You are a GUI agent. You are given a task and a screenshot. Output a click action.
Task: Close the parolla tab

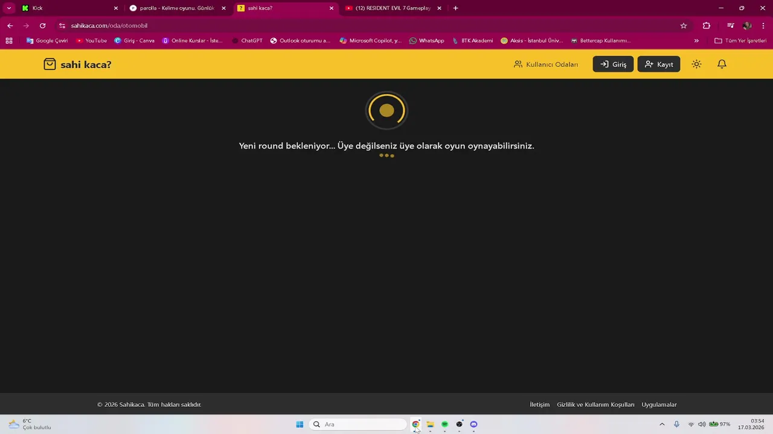(x=223, y=8)
